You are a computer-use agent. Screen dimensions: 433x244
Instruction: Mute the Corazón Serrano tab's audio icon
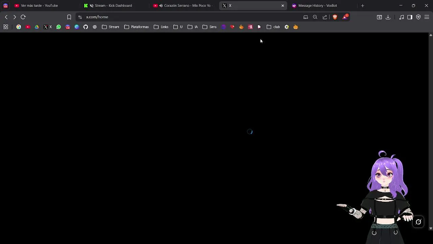click(x=161, y=6)
